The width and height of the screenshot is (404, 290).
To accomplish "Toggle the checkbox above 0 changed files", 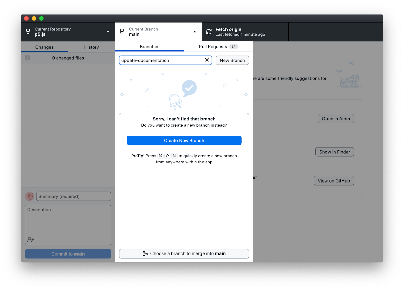I will click(x=27, y=58).
